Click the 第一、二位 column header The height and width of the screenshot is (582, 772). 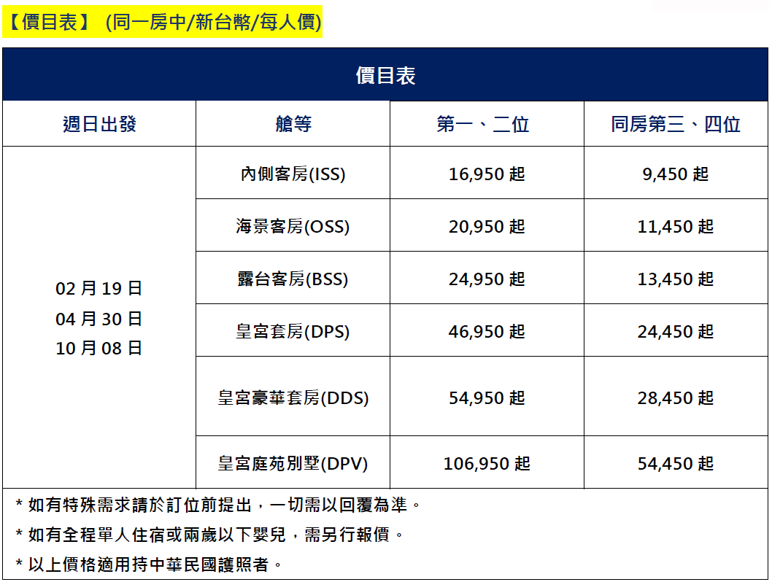click(486, 124)
